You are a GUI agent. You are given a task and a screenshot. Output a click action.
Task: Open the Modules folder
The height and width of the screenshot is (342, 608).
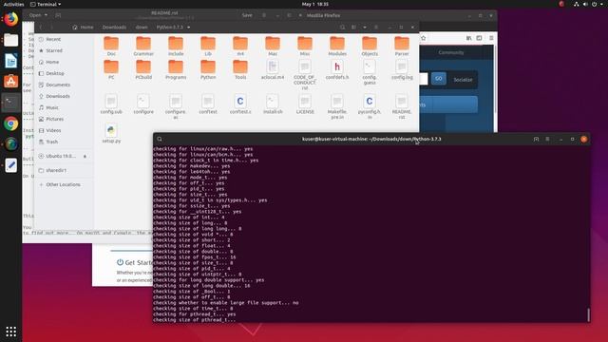[x=337, y=46]
